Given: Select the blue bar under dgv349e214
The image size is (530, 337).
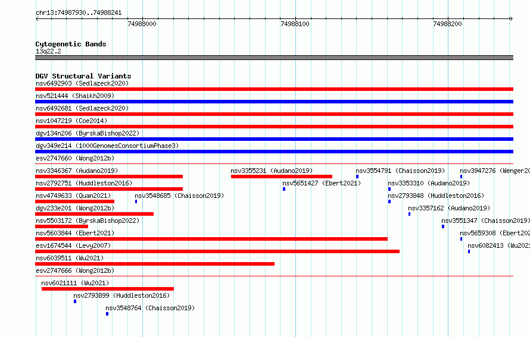Looking at the screenshot, I should 274,152.
